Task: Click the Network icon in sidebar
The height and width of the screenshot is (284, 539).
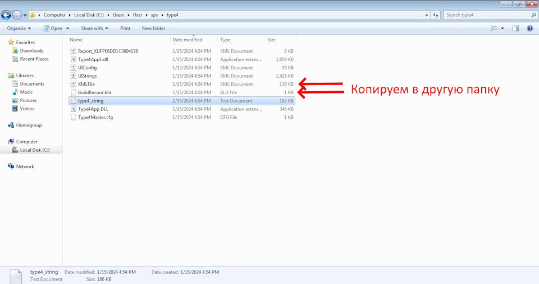Action: click(11, 166)
